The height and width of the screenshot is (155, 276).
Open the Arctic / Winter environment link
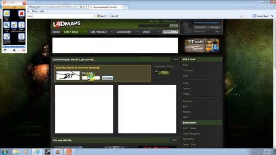pos(189,128)
